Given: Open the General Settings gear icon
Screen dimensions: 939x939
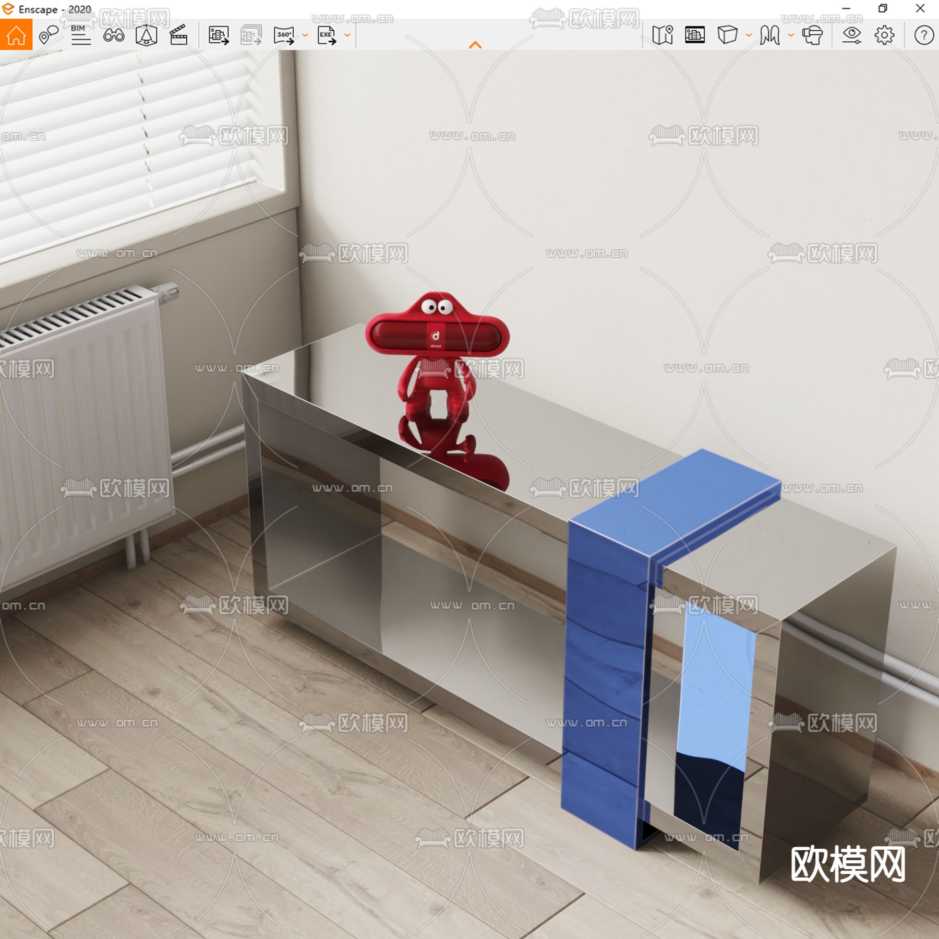Looking at the screenshot, I should tap(884, 35).
